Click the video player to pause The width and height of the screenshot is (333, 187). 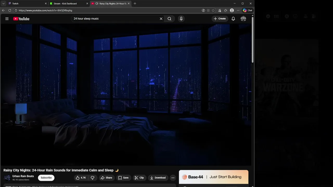(x=126, y=95)
